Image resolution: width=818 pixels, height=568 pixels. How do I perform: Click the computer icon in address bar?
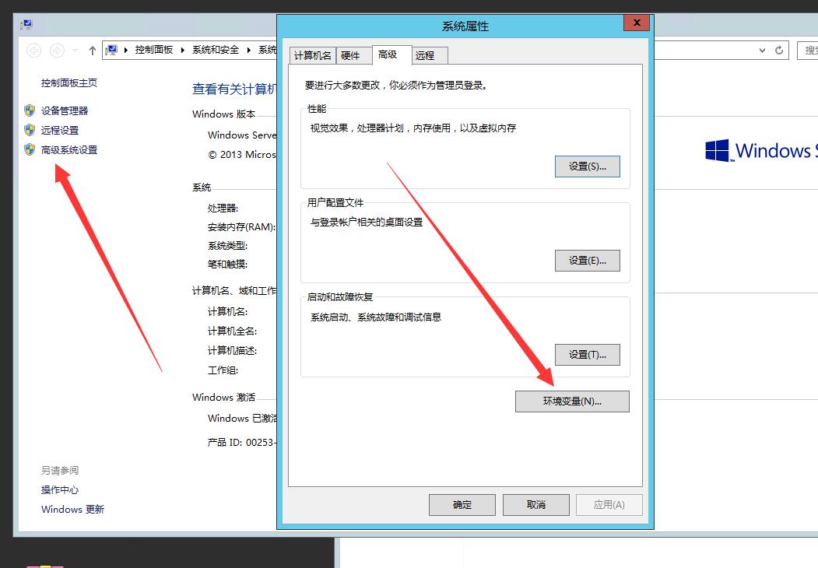tap(111, 50)
